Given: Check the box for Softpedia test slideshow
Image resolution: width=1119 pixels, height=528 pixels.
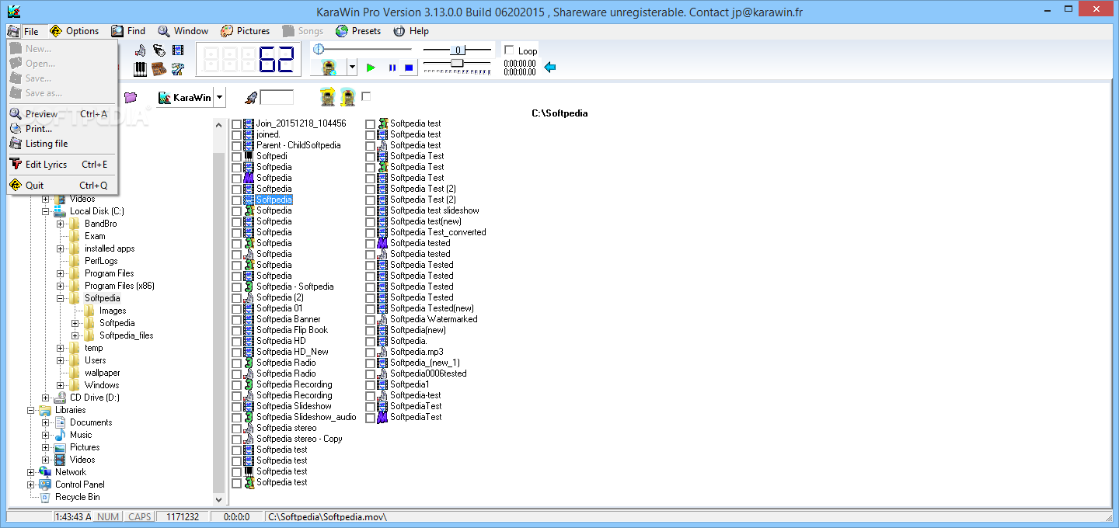Looking at the screenshot, I should click(370, 211).
